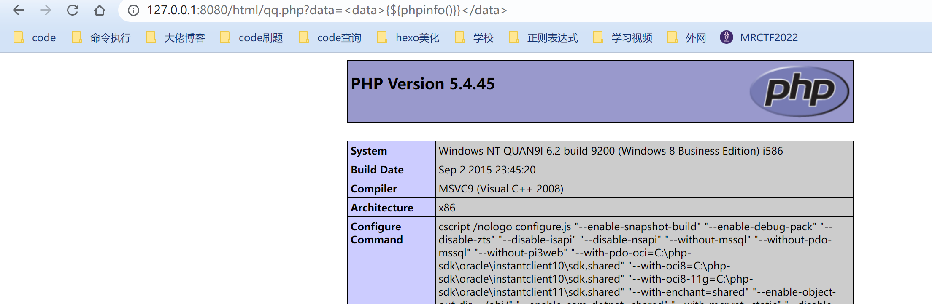This screenshot has width=932, height=304.
Task: Open the browser home page
Action: pyautogui.click(x=100, y=10)
